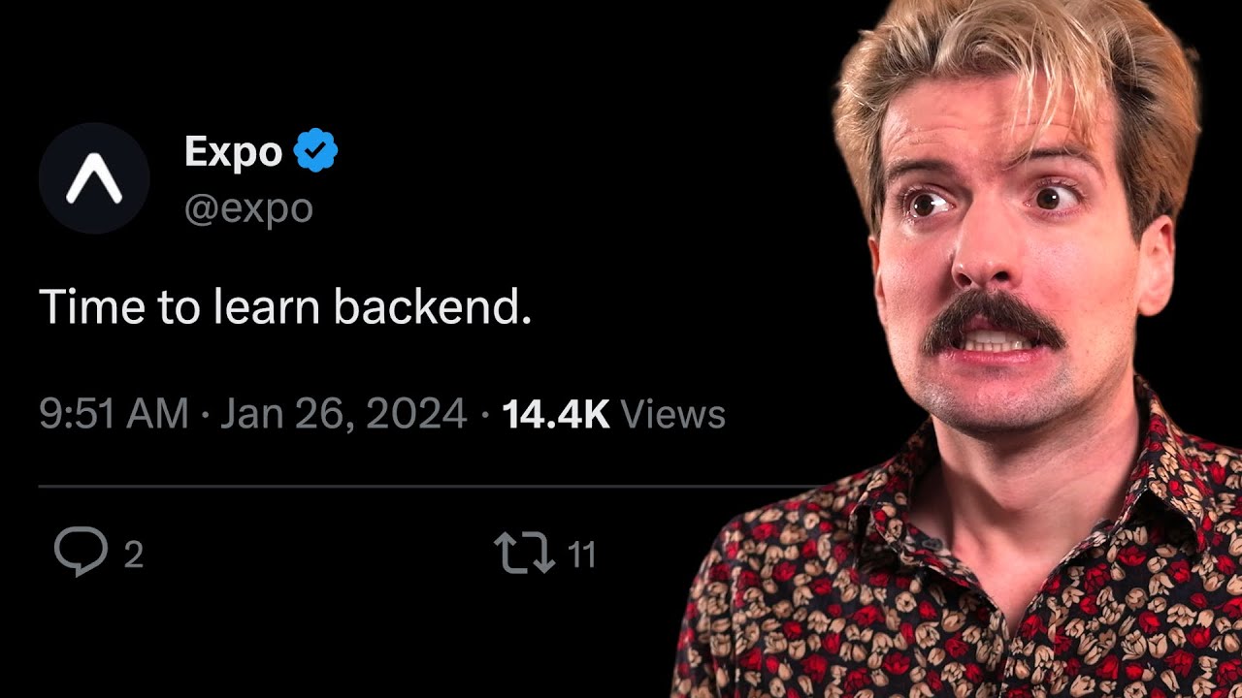Open the reply speech bubble icon
Viewport: 1242px width, 698px height.
click(x=81, y=553)
